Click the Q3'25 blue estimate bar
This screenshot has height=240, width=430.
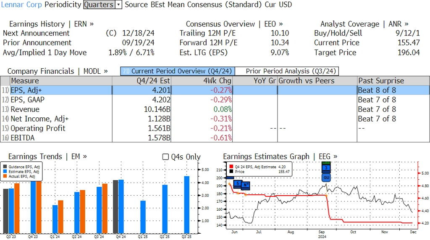pos(187,205)
